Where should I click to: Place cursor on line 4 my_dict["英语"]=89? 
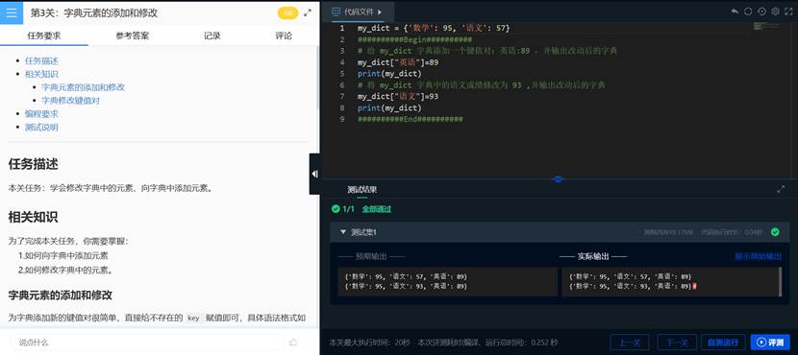pyautogui.click(x=398, y=62)
